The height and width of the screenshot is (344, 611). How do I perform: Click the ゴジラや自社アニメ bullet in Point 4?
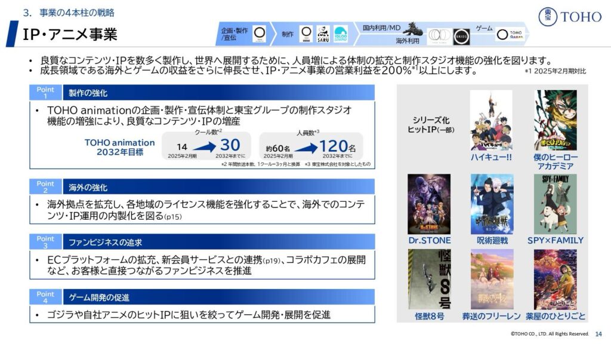tap(189, 315)
